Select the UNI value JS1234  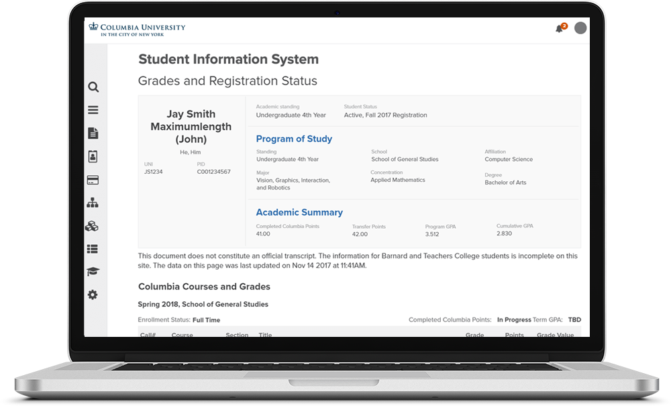pyautogui.click(x=153, y=172)
